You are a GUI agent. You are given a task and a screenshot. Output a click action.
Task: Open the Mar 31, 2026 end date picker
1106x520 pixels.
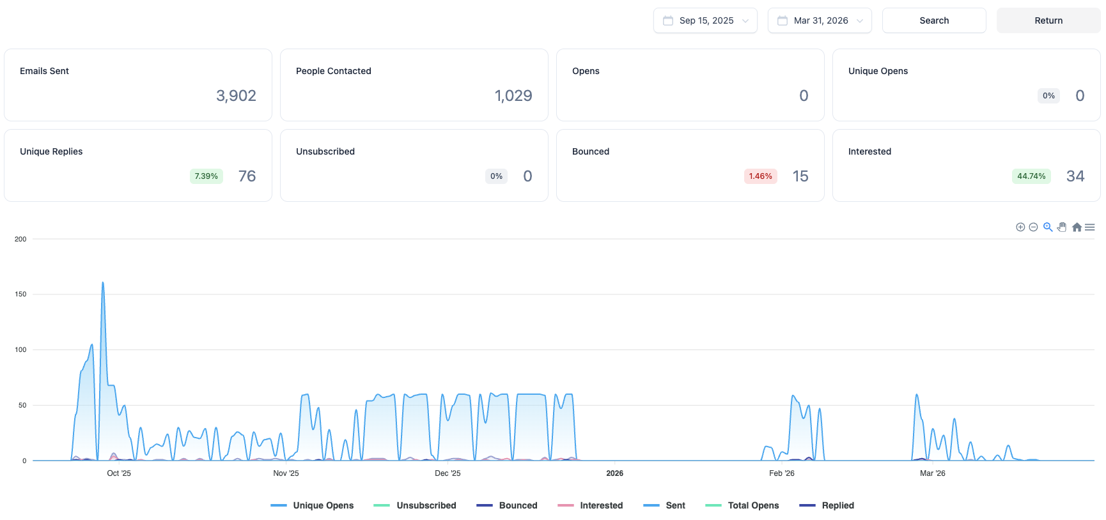[x=820, y=20]
